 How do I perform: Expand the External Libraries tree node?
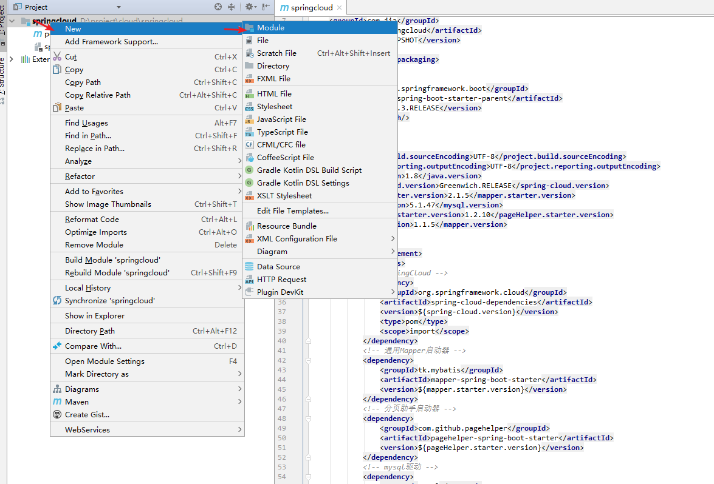[x=12, y=59]
